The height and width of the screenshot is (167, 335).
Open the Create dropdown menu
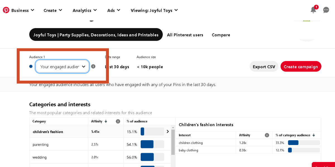click(53, 10)
